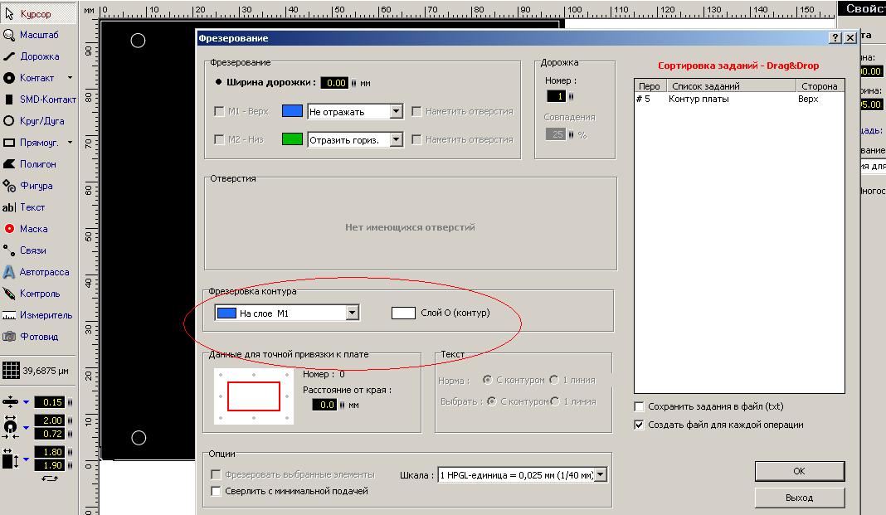Screen dimensions: 886x515
Task: Click the green M2 layer color swatch
Action: tap(292, 139)
